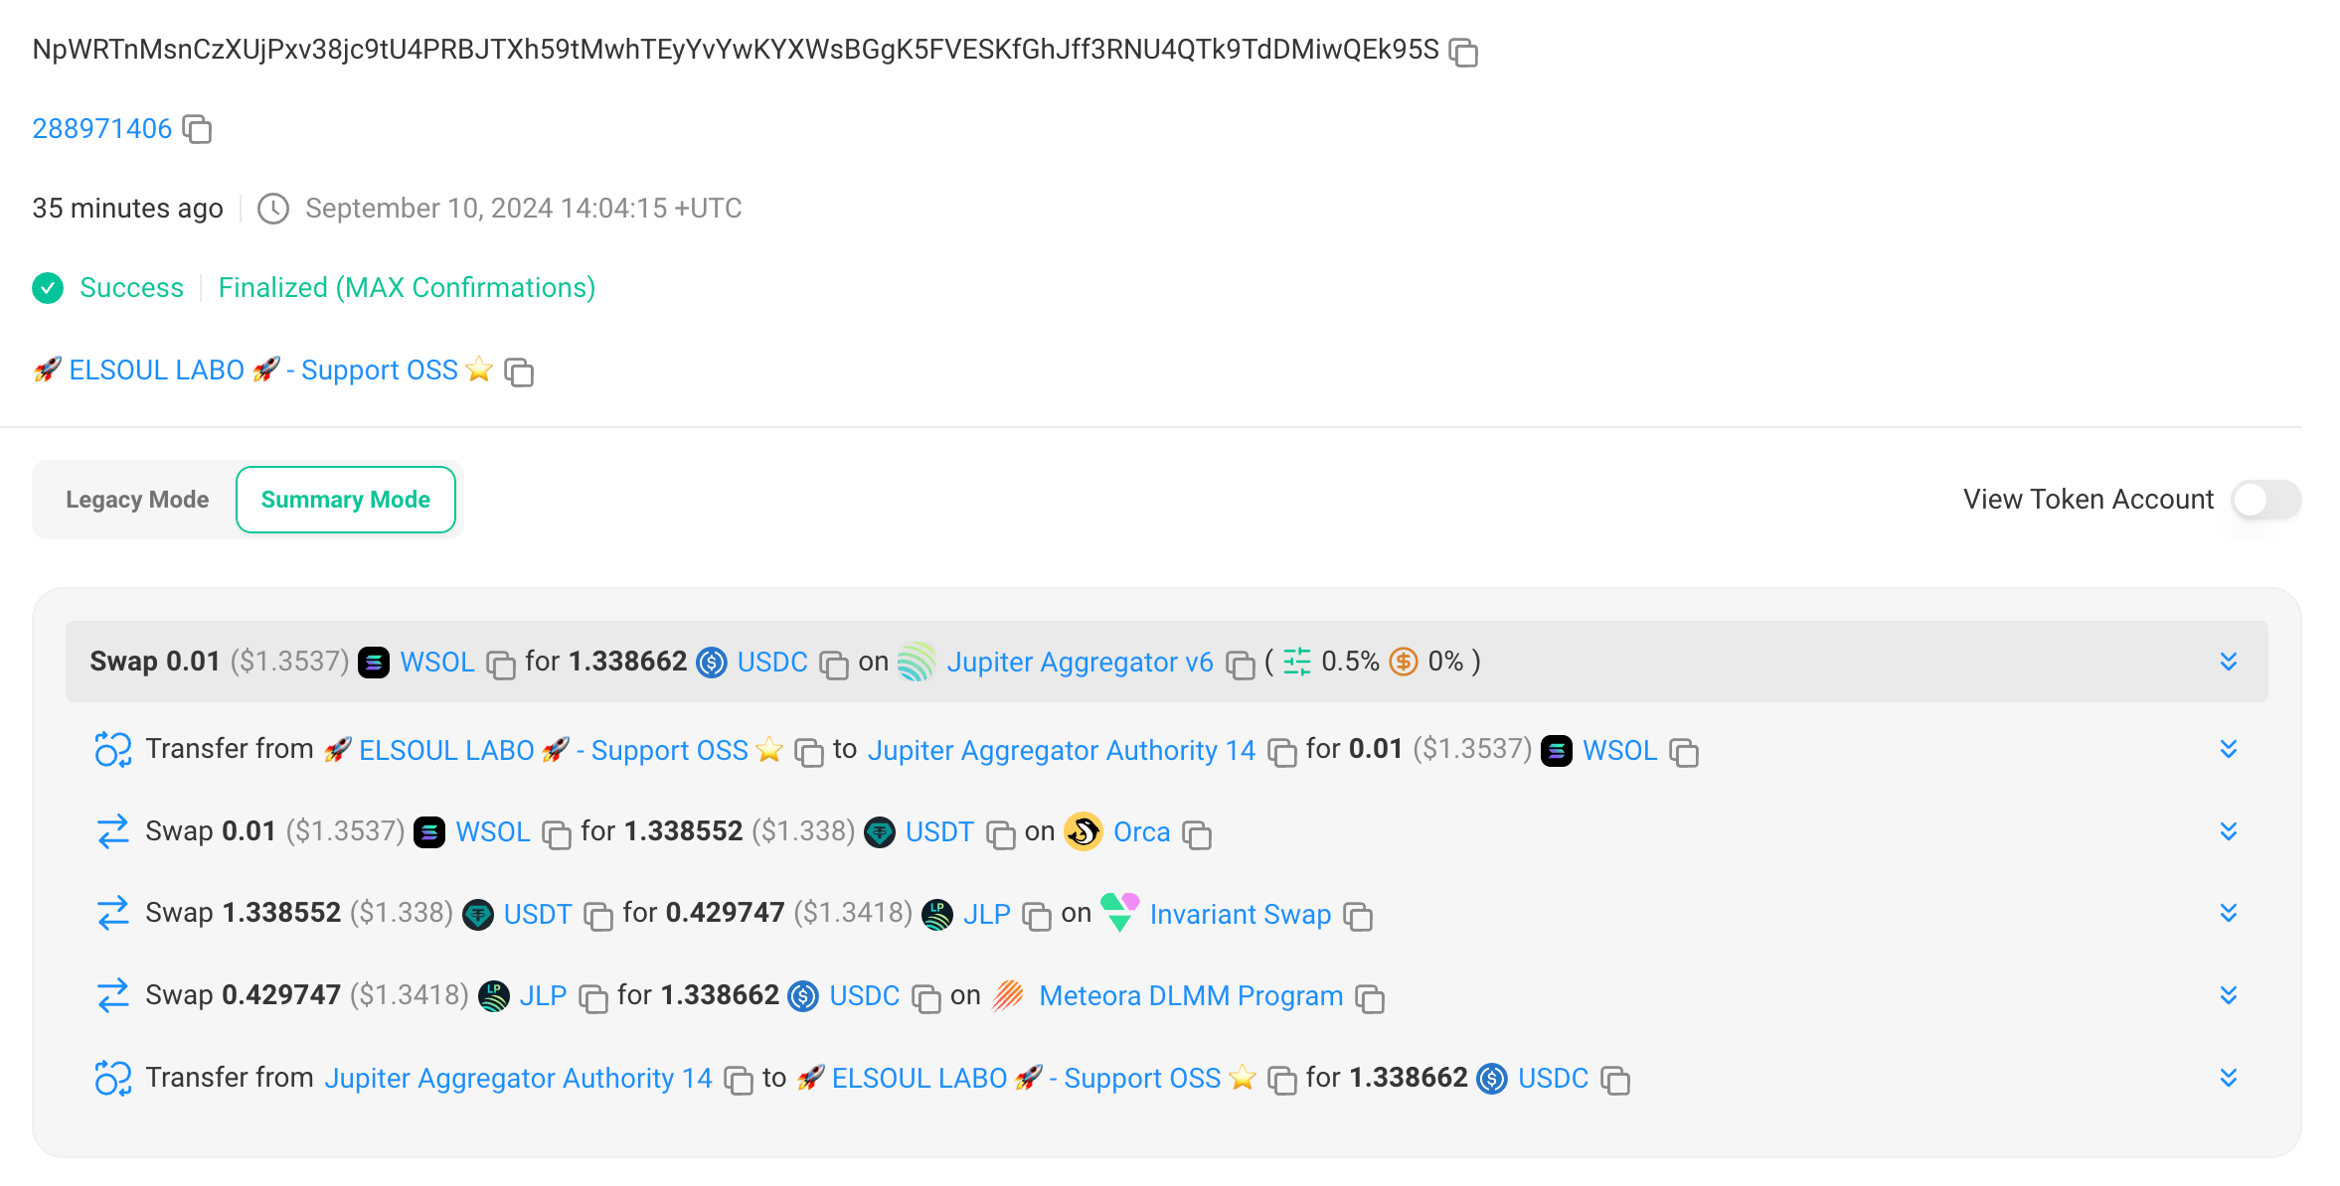Copy WSOL address in Orca swap row
The width and height of the screenshot is (2340, 1186).
pos(557,835)
